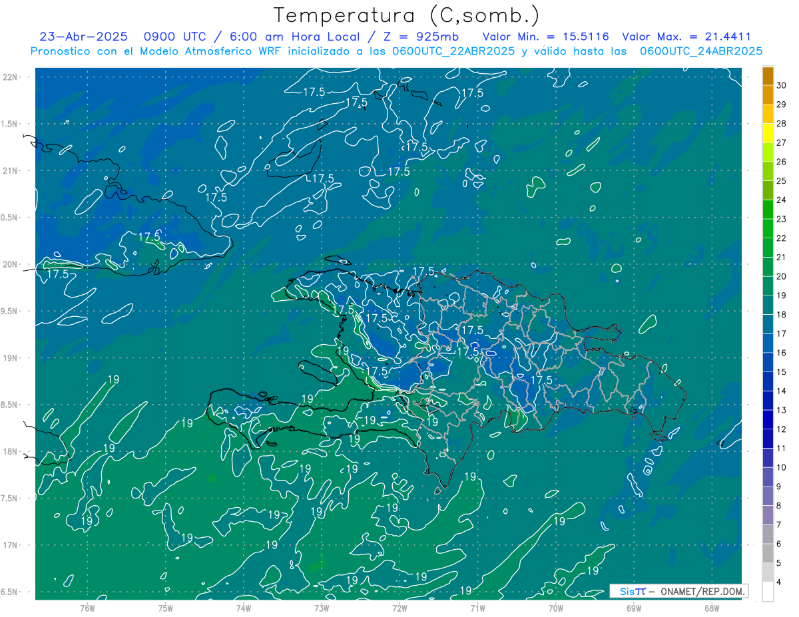Click the "18N" latitude axis label
This screenshot has width=799, height=617.
pos(10,451)
